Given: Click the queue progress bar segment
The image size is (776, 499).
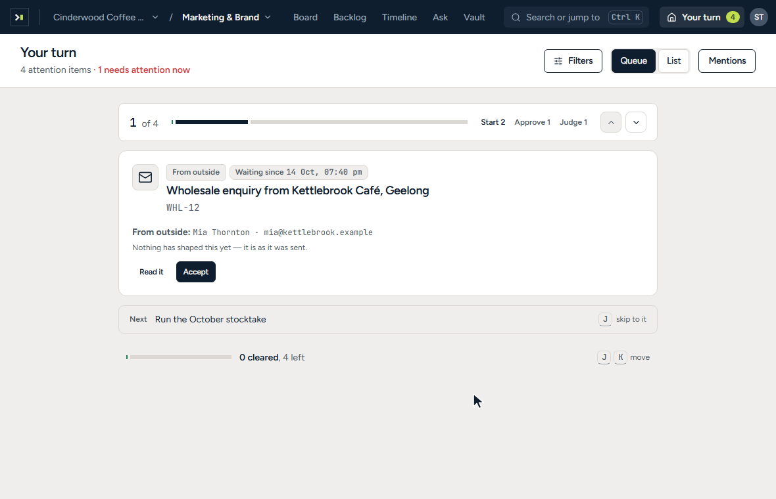Looking at the screenshot, I should click(212, 122).
